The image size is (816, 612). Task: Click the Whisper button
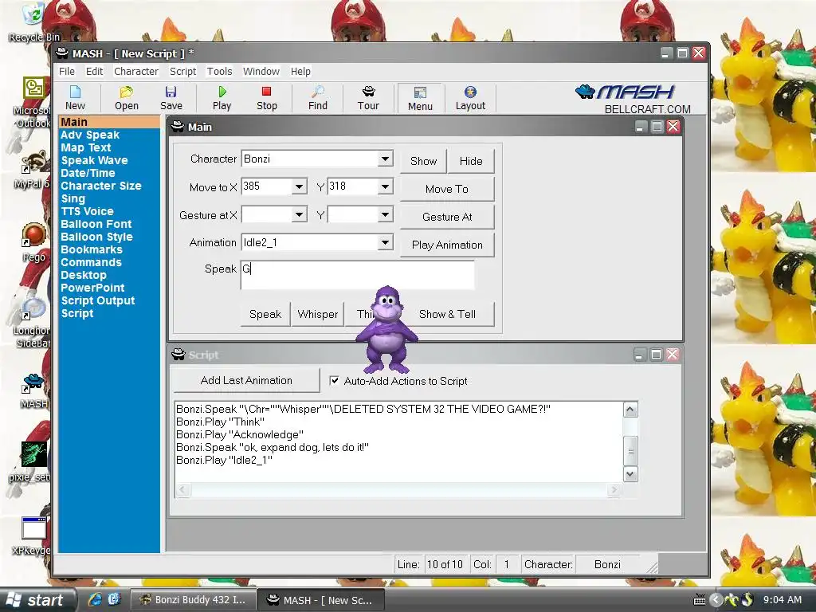pyautogui.click(x=317, y=314)
